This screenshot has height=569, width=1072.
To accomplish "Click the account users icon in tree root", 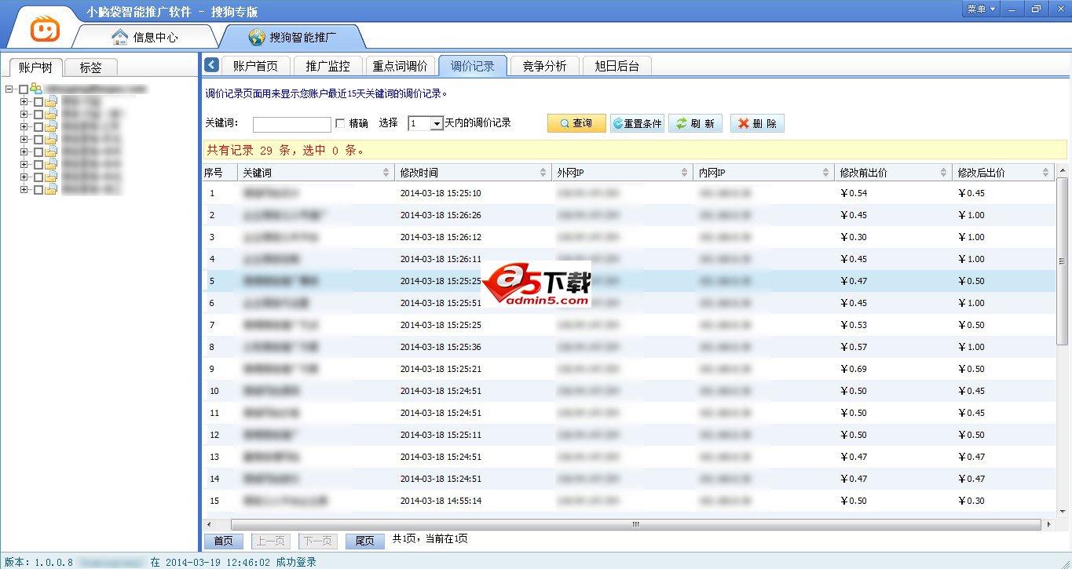I will click(x=36, y=89).
